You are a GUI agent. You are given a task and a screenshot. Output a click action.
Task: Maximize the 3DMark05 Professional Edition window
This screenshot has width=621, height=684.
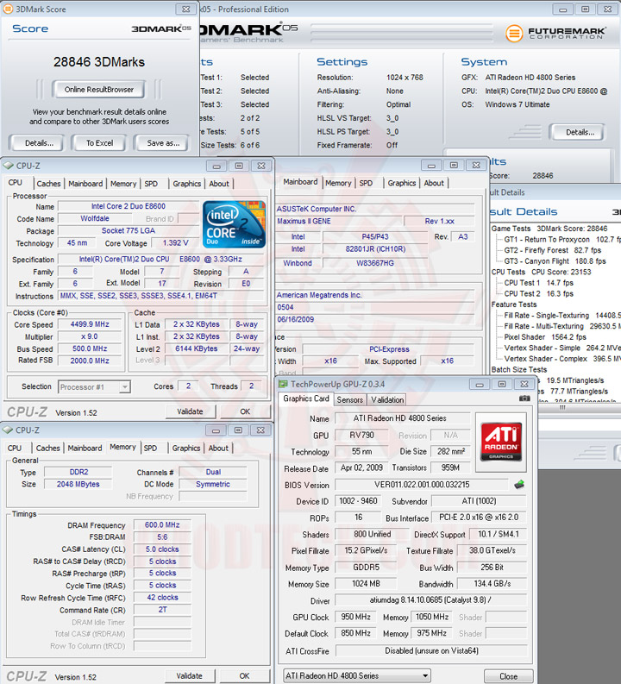tap(586, 9)
